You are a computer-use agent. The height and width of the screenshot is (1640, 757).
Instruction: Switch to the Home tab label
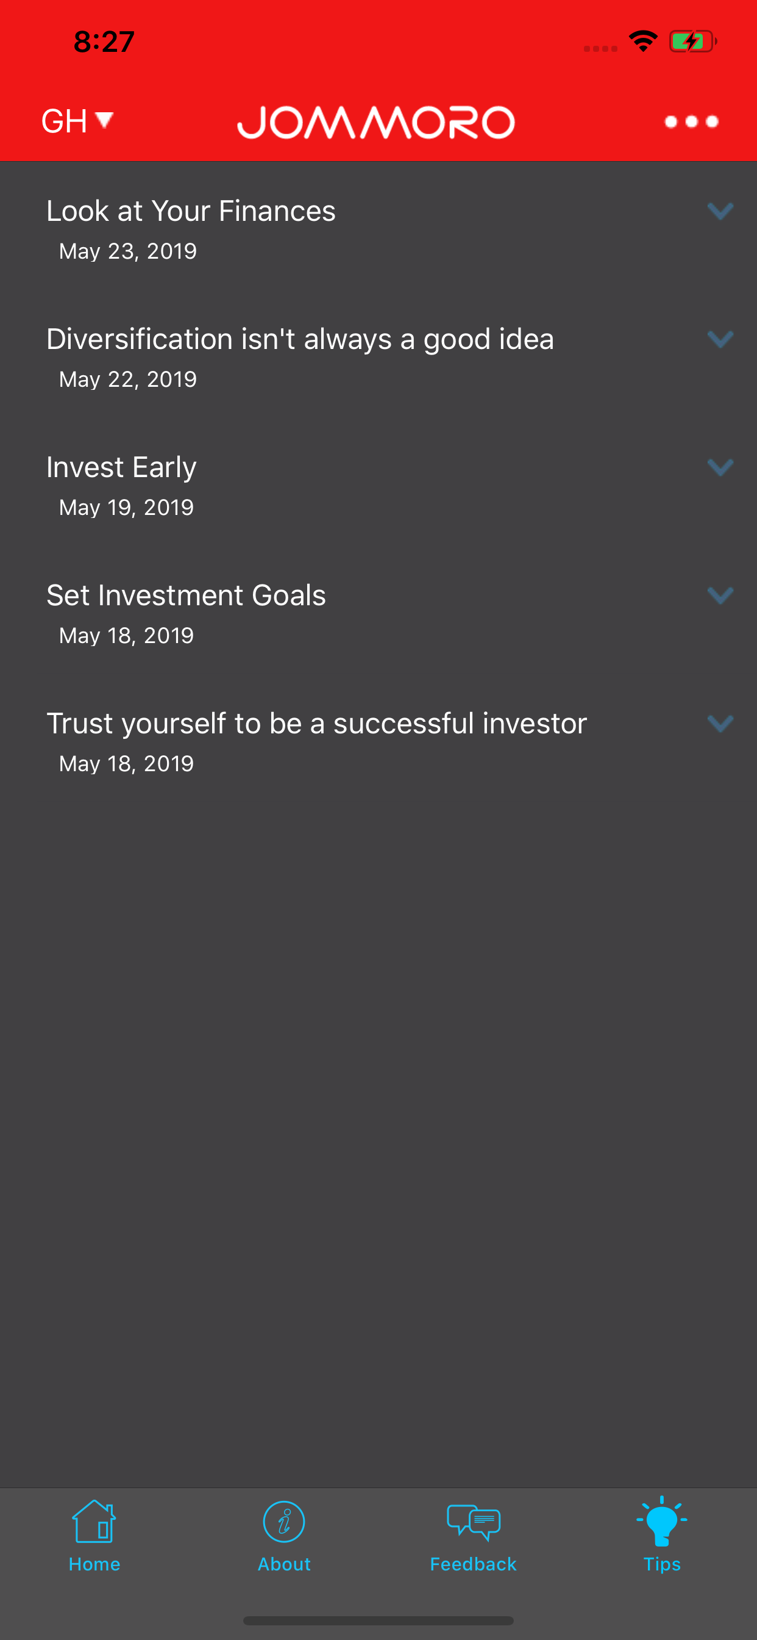(94, 1564)
